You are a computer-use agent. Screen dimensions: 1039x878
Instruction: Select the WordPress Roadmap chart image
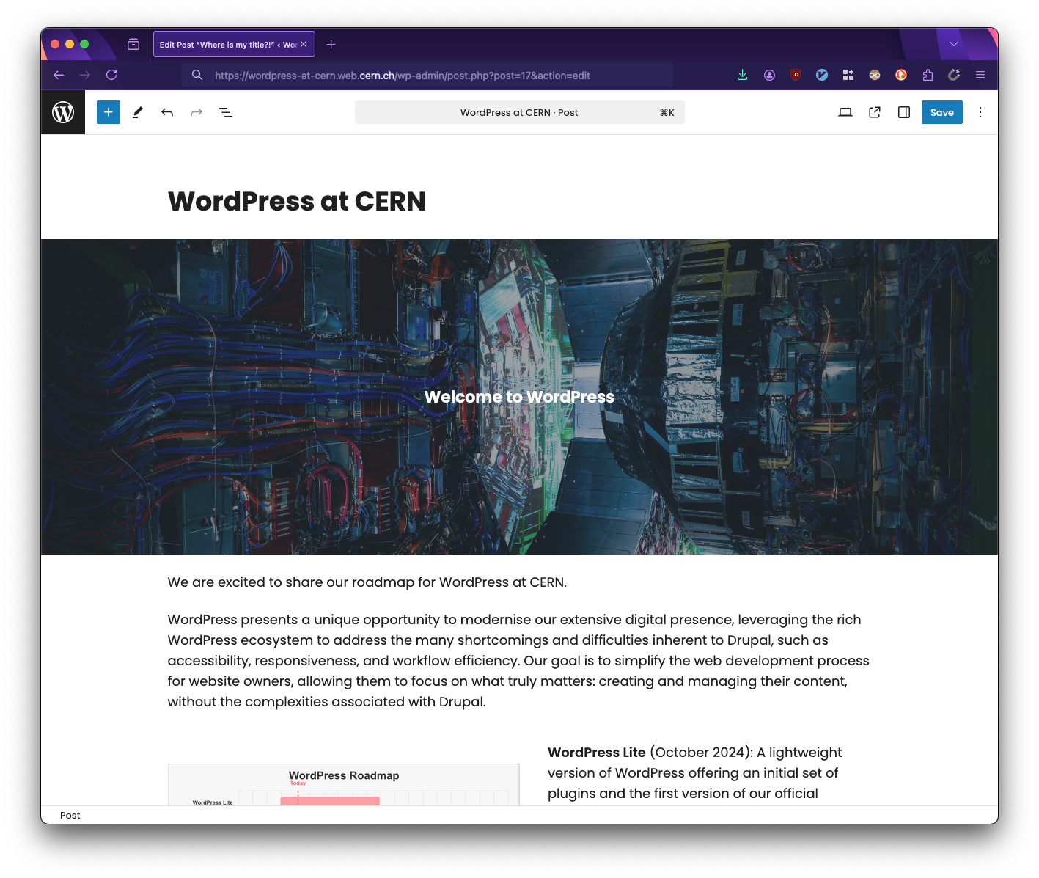(344, 785)
